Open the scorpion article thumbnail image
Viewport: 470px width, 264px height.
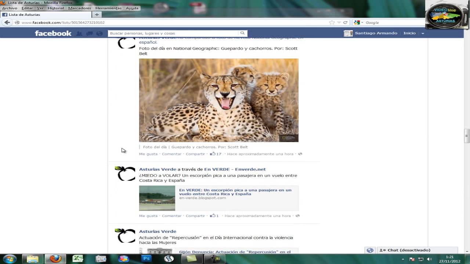tap(157, 198)
